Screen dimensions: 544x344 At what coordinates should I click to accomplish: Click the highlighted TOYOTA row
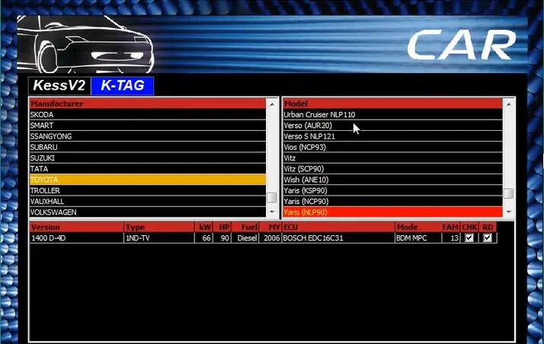coord(148,180)
